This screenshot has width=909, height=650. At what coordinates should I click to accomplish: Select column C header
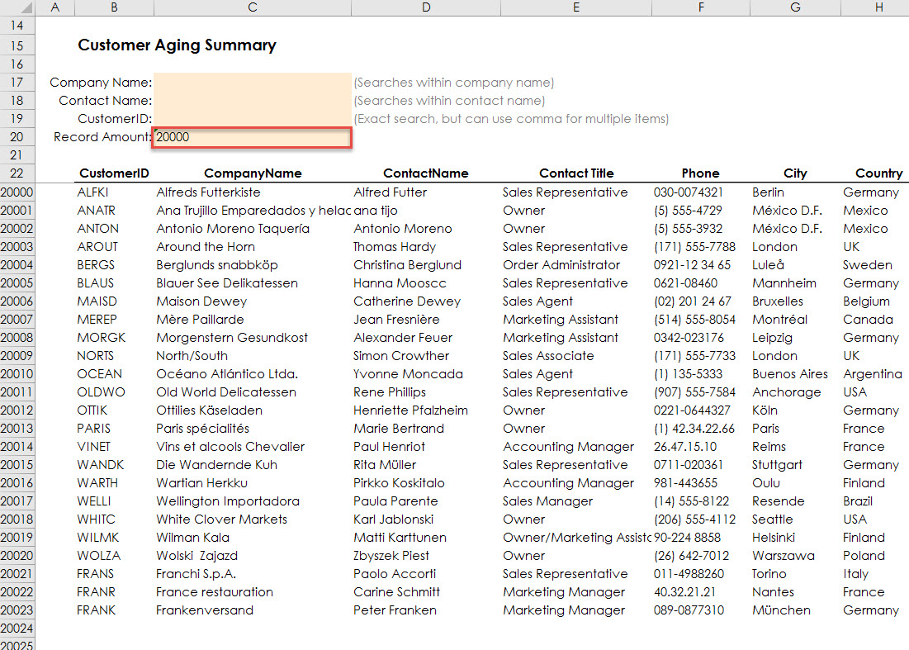click(x=252, y=7)
